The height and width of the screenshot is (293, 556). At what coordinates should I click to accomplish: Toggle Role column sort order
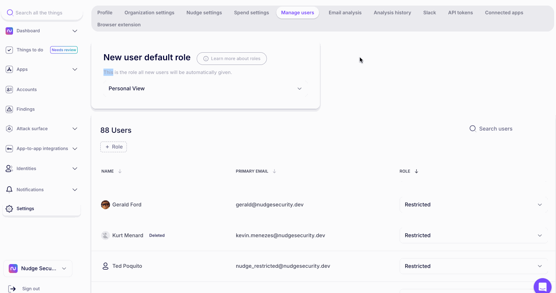[x=416, y=171]
